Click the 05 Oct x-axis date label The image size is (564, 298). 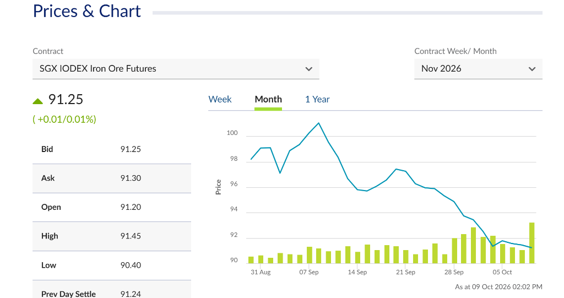click(x=502, y=272)
